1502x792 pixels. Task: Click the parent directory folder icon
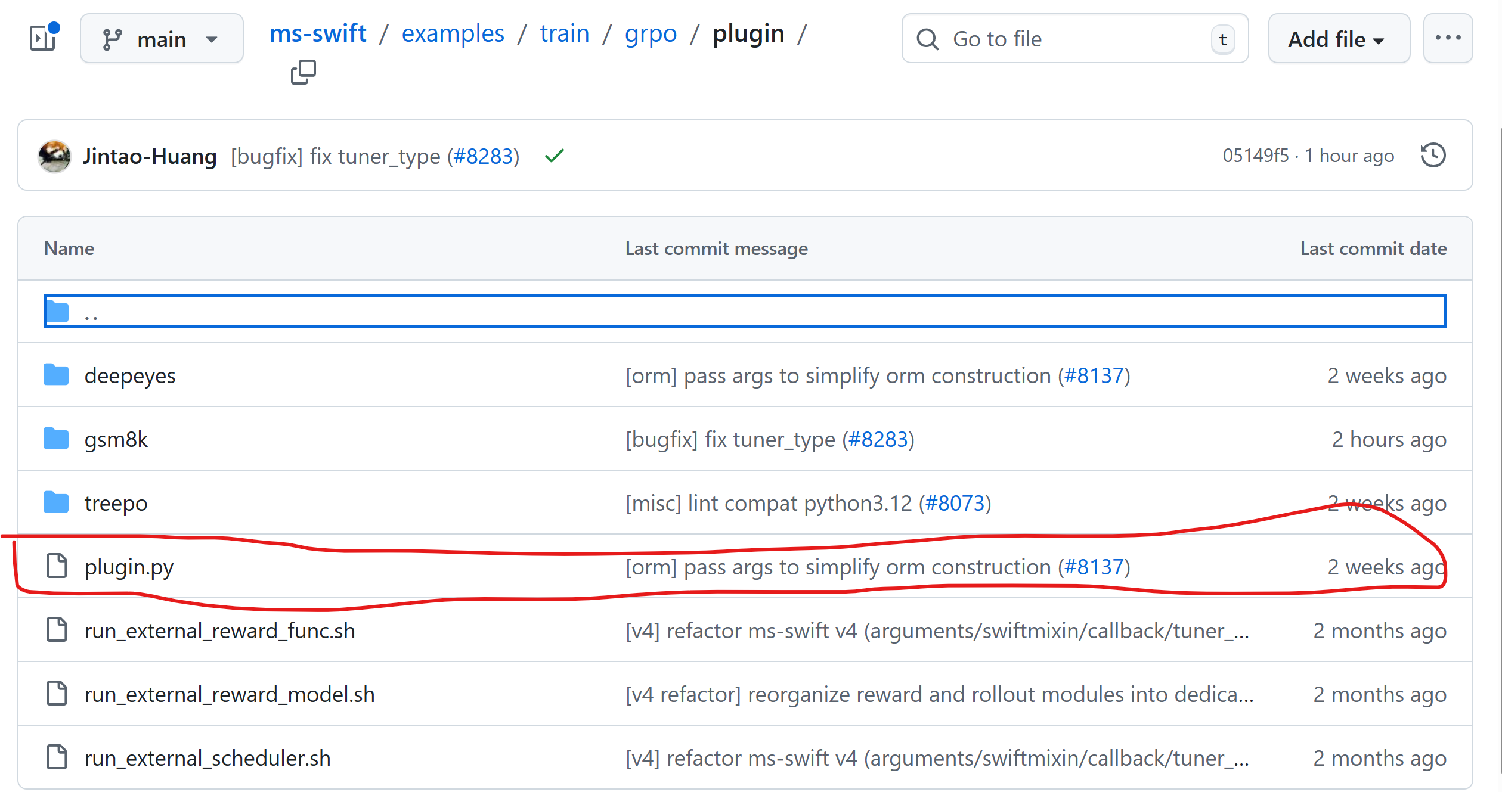point(57,311)
